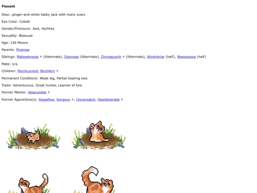Image resolution: width=257 pixels, height=193 pixels.
Task: Open child Perchcurrent's link
Action: [28, 71]
